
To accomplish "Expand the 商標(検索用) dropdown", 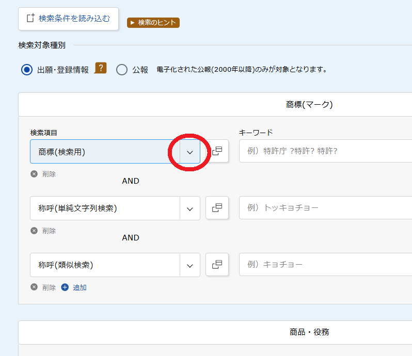I will tap(189, 152).
